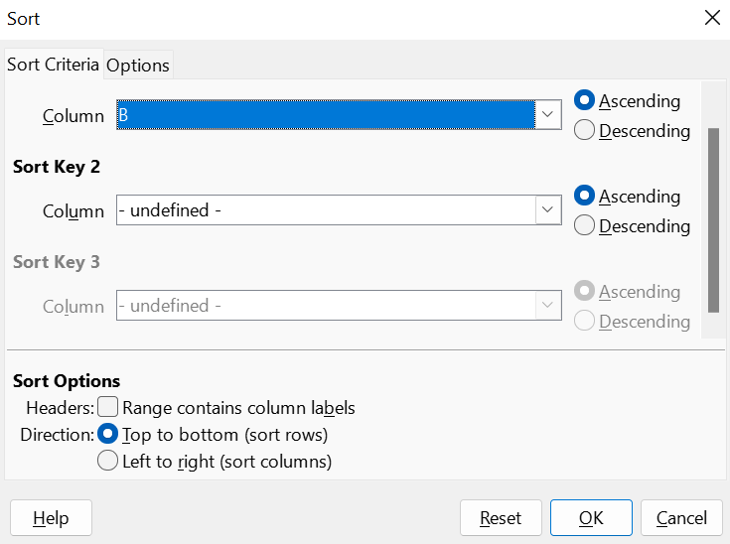Choose Descending under Sort Key 2

tap(632, 225)
